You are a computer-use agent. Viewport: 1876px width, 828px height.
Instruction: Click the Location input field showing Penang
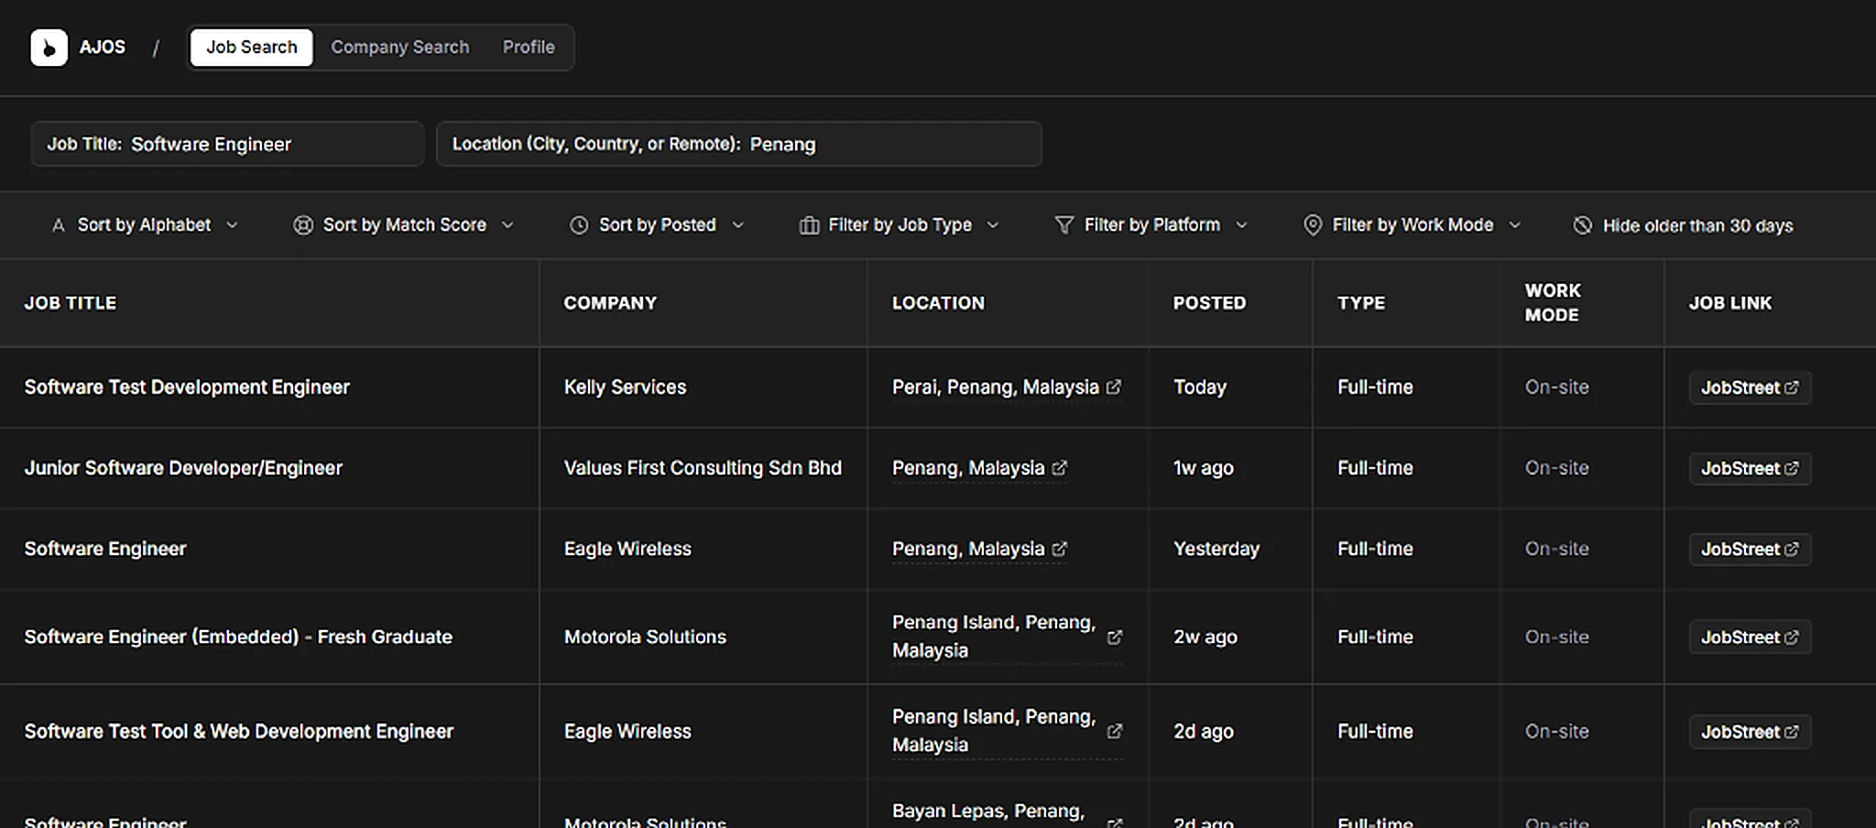pos(739,144)
